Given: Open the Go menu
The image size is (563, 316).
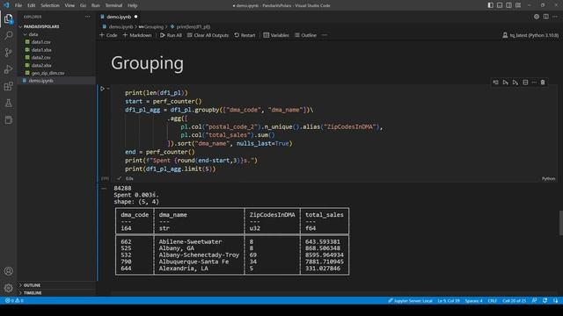Looking at the screenshot, I should tap(83, 5).
